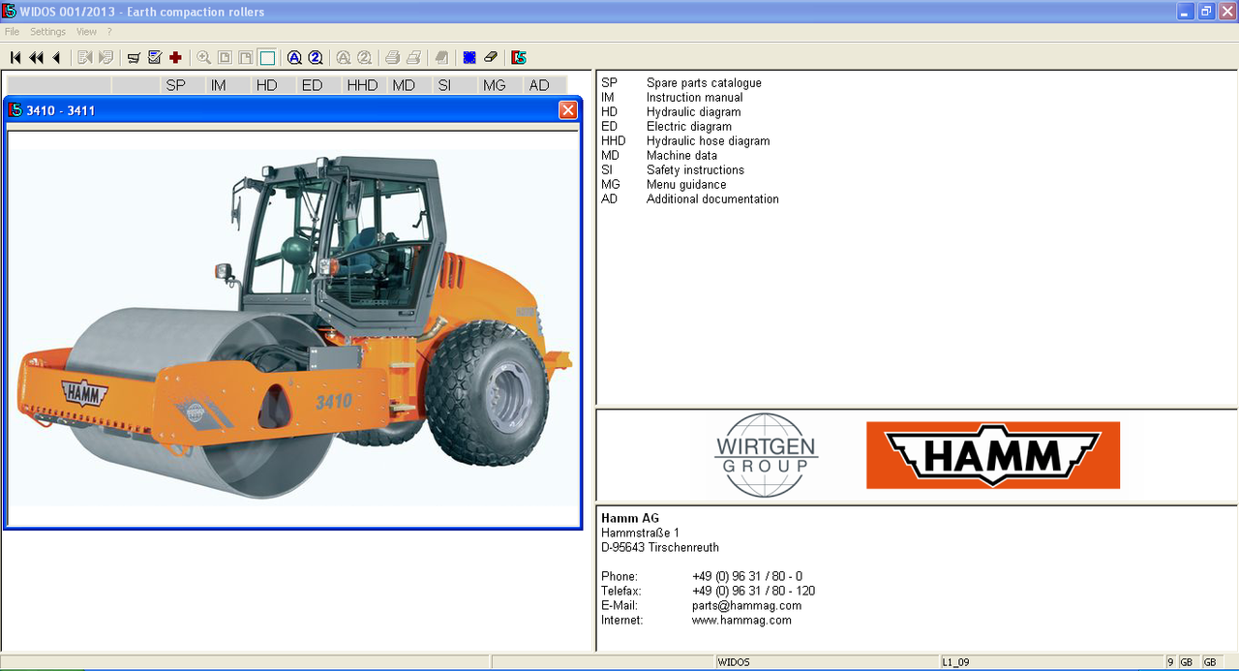Viewport: 1239px width, 671px height.
Task: Click the L1_09 status bar field
Action: (1051, 662)
